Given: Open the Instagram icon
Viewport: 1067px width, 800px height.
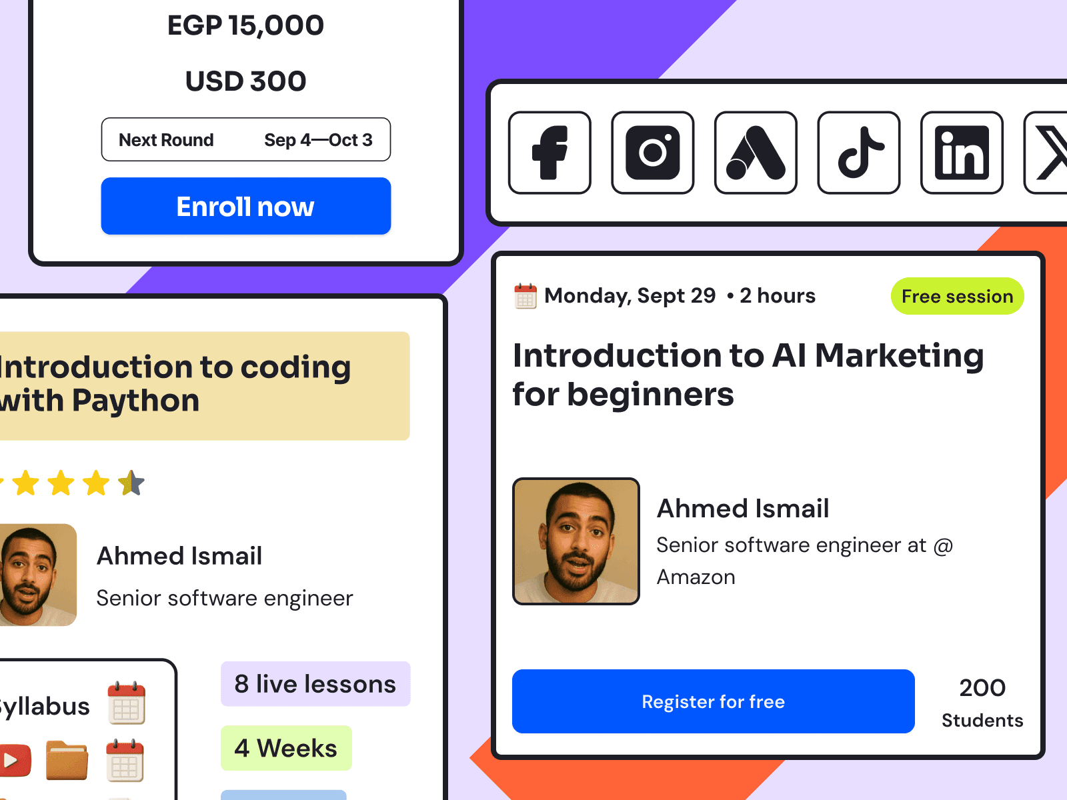Looking at the screenshot, I should [653, 153].
